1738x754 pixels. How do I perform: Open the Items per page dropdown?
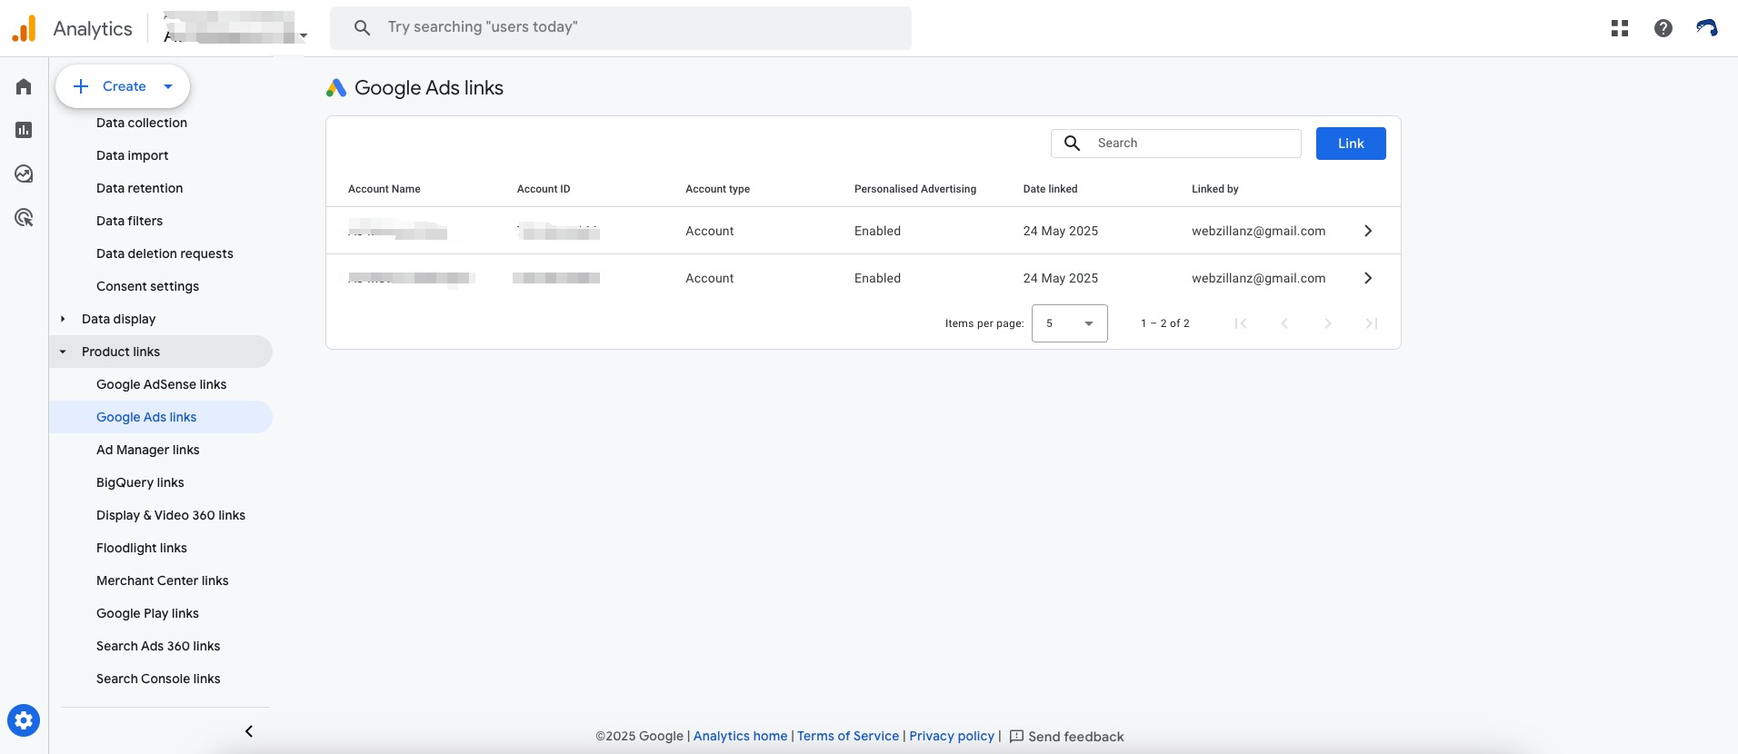click(1070, 323)
